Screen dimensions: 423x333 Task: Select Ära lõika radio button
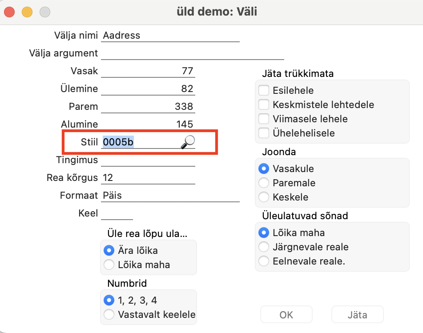(109, 251)
